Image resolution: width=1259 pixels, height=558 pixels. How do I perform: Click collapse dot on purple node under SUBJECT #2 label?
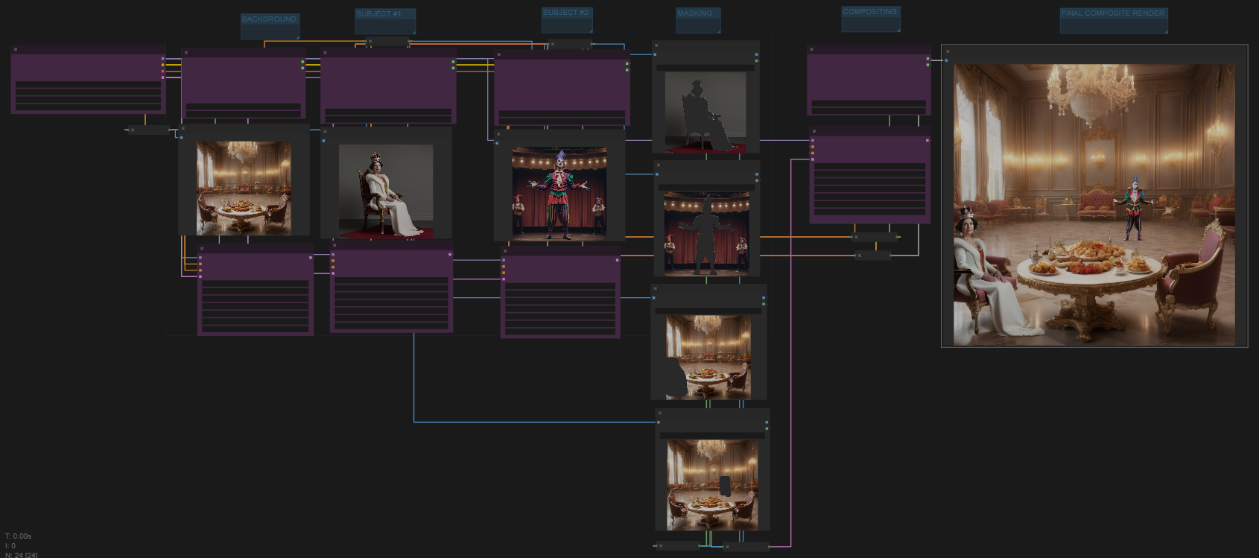click(499, 55)
